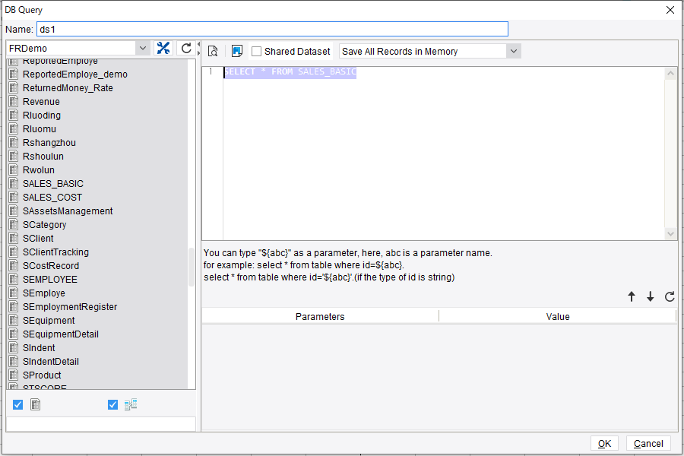The height and width of the screenshot is (456, 684).
Task: Click the table icon next to SCategory
Action: click(14, 224)
